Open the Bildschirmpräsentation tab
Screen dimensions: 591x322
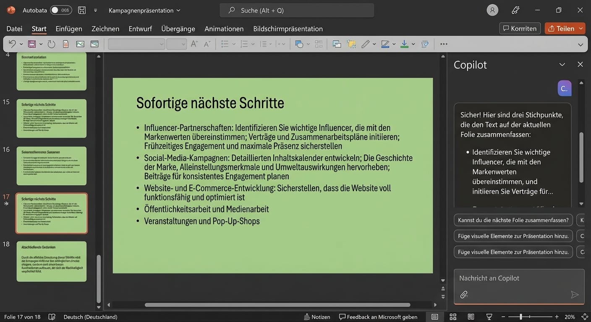[x=288, y=29]
